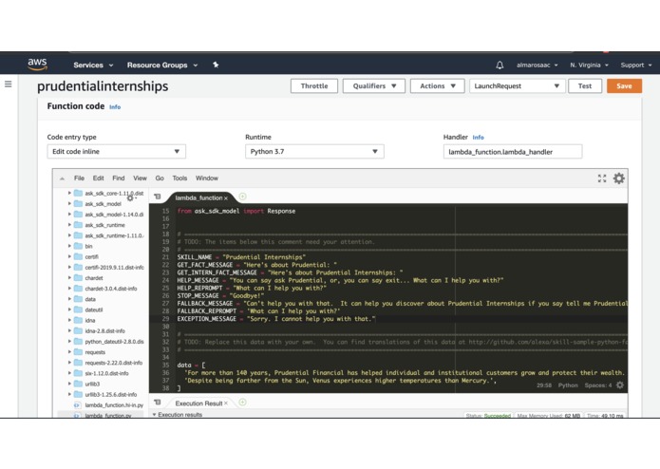The width and height of the screenshot is (660, 469).
Task: Toggle editor fullscreen mode icon
Action: pos(602,178)
